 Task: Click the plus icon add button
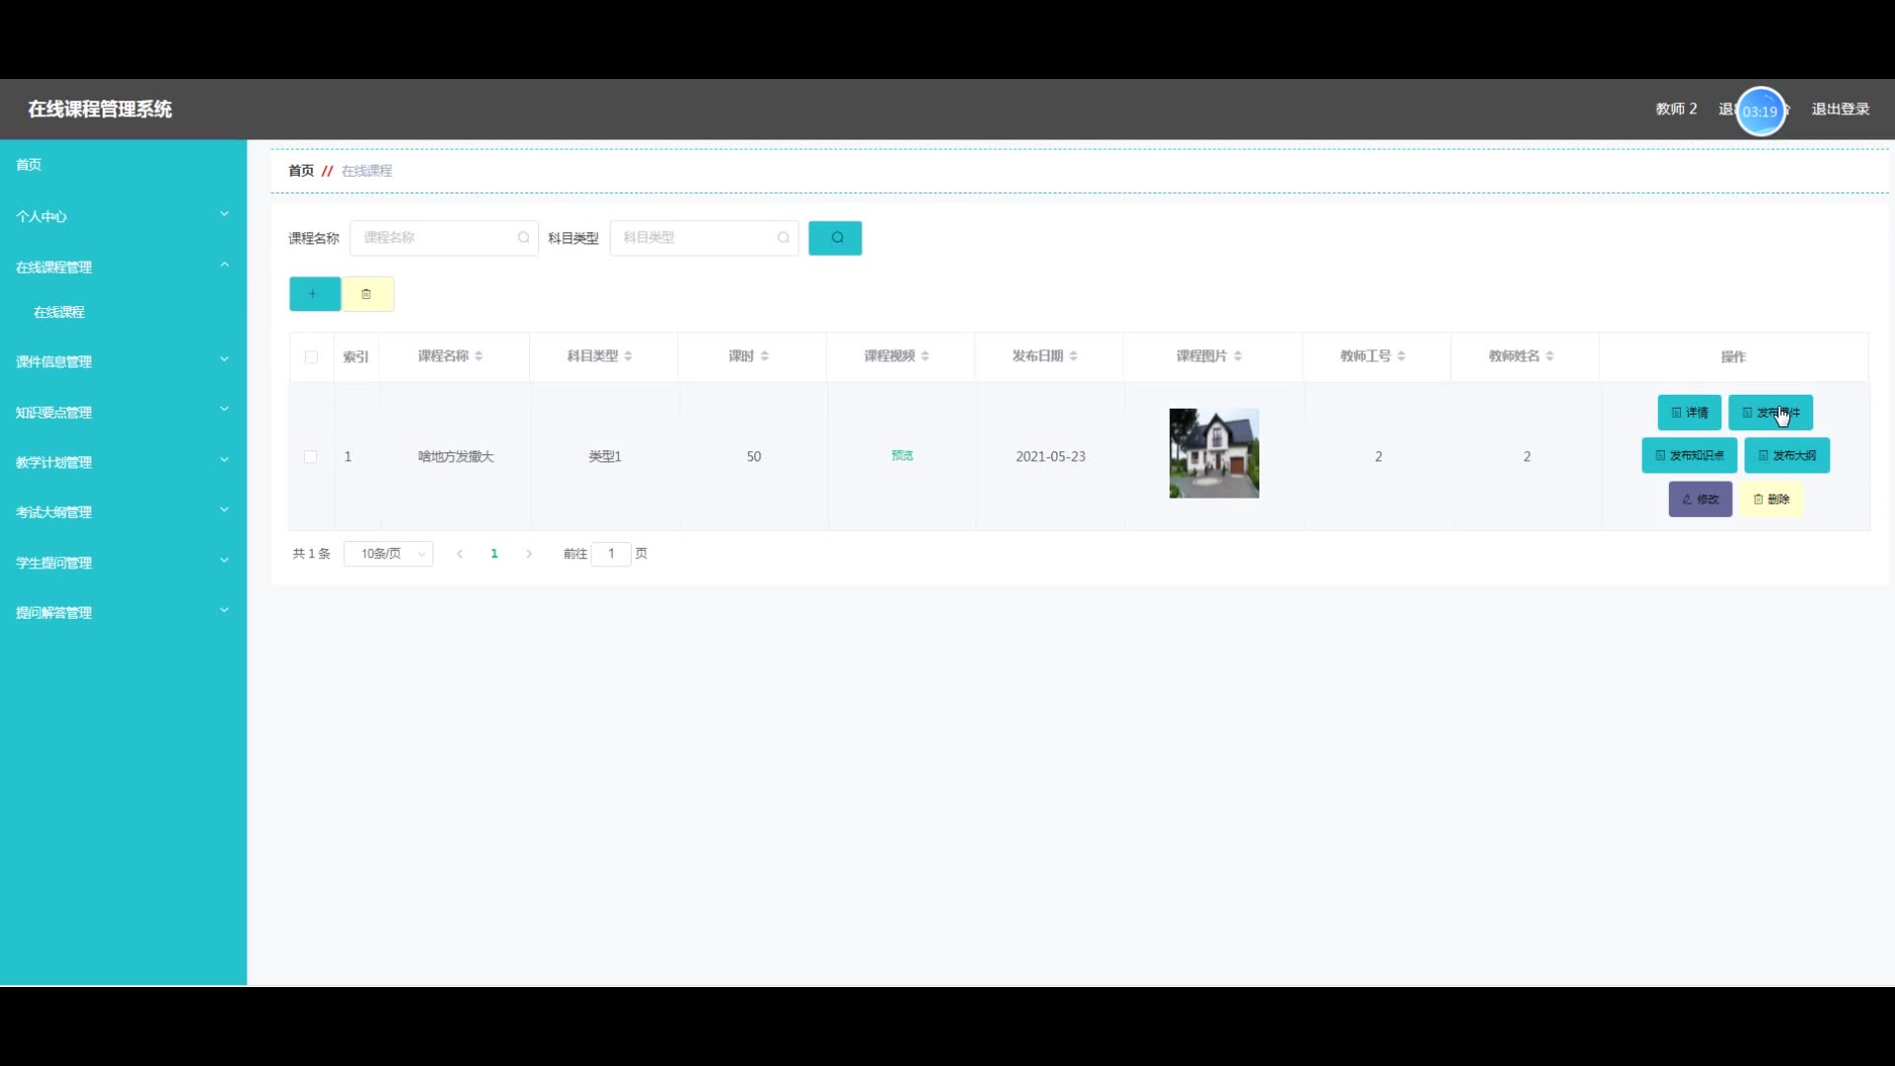(314, 294)
